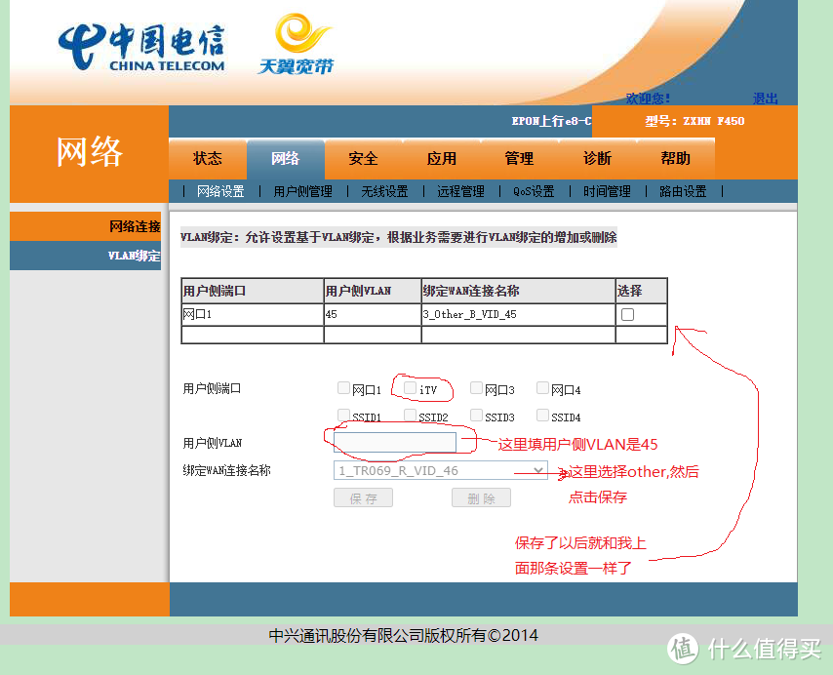Enable the iTV port checkbox
Image resolution: width=833 pixels, height=675 pixels.
click(x=410, y=388)
